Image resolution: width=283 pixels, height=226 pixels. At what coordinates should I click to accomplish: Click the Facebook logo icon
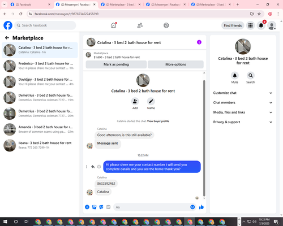(x=8, y=25)
